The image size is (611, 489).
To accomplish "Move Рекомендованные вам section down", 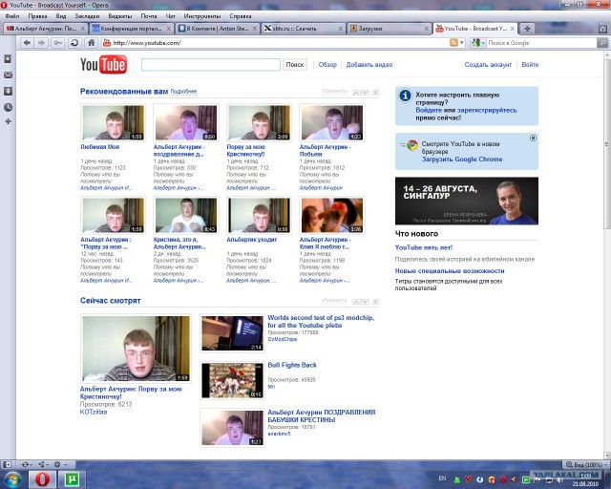I will tap(365, 93).
